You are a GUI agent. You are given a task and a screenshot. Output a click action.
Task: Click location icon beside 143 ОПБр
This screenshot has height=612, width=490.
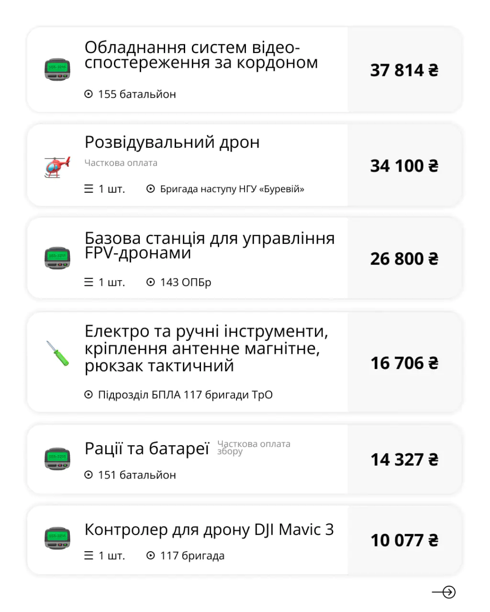151,282
